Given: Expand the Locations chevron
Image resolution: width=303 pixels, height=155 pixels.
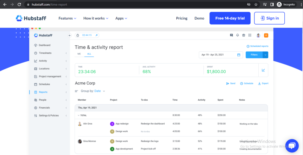Looking at the screenshot, I should tap(66, 69).
